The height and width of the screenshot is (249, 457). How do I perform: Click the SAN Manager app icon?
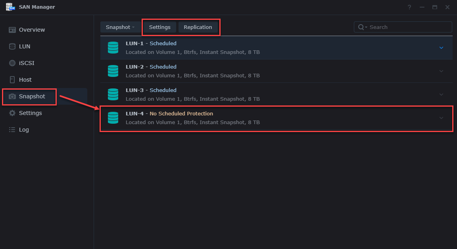(x=10, y=7)
